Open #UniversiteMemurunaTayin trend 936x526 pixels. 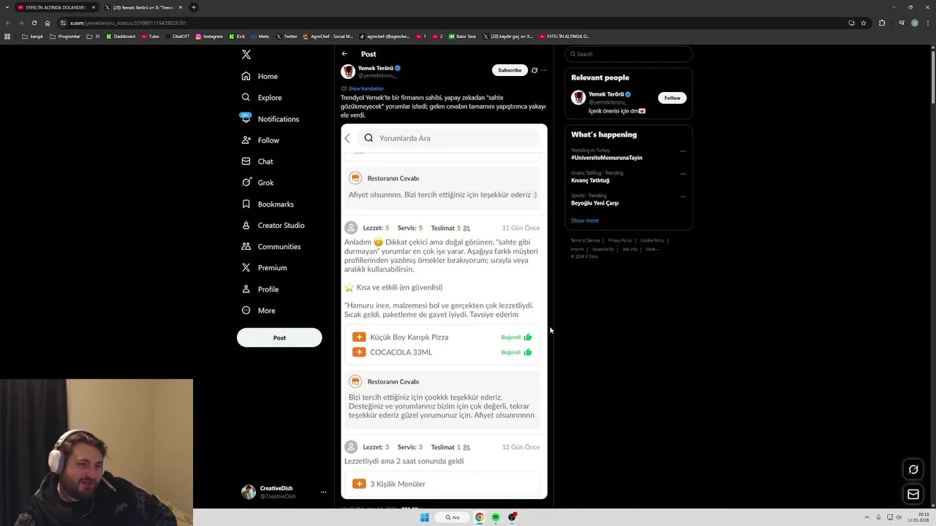[x=606, y=158]
